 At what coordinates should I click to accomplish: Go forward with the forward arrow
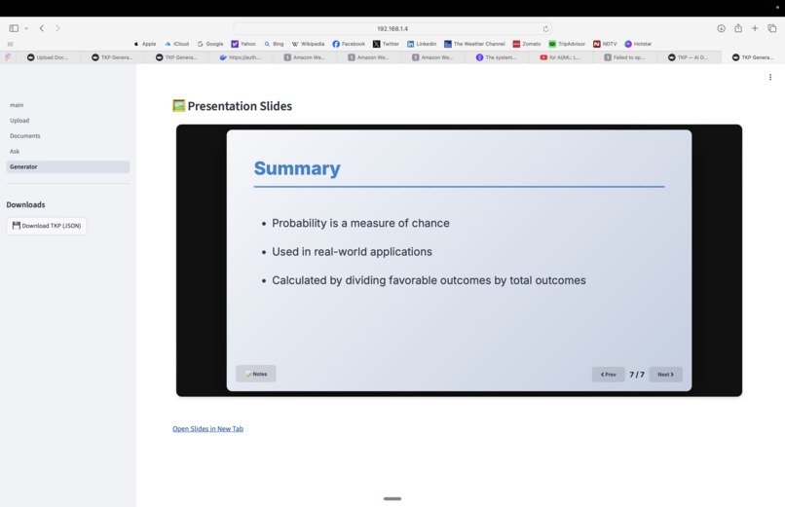57,28
